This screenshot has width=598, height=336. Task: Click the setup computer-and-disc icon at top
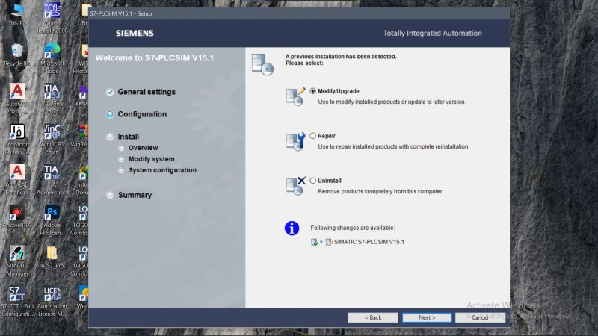(x=262, y=64)
